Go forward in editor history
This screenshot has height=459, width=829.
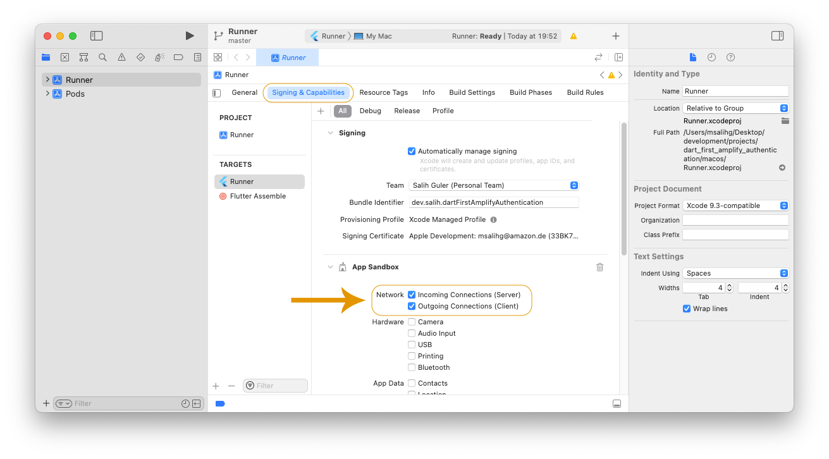coord(247,57)
